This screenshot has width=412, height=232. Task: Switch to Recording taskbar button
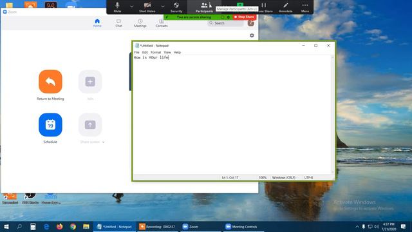157,226
